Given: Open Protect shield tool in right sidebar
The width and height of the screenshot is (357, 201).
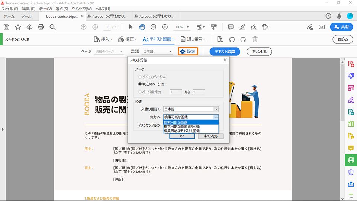Looking at the screenshot, I should pyautogui.click(x=351, y=172).
